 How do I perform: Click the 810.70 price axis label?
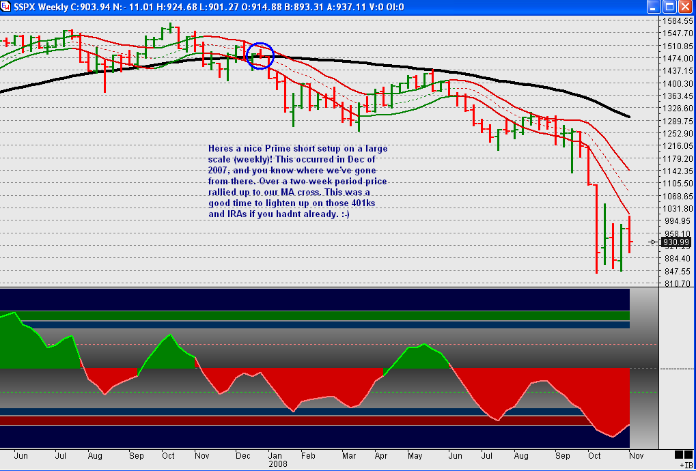coord(678,284)
